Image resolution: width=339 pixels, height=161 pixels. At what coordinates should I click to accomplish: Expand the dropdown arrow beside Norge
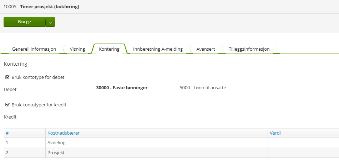[x=50, y=22]
